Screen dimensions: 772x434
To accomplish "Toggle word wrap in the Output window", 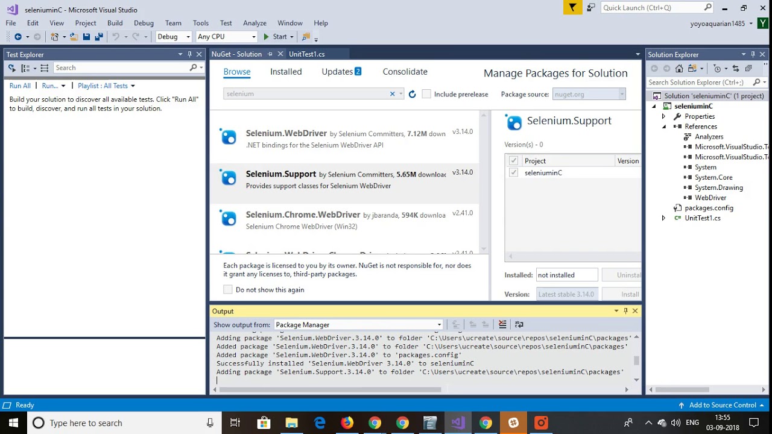I will coord(519,324).
